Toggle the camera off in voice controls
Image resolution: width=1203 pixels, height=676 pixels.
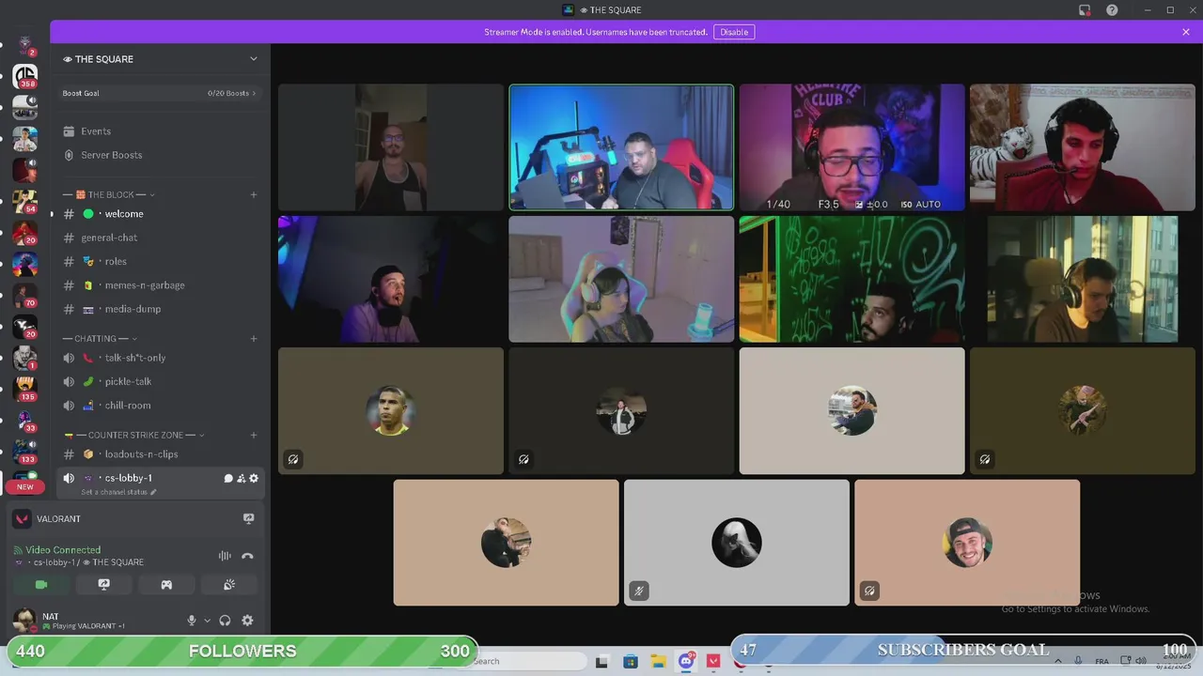tap(41, 584)
